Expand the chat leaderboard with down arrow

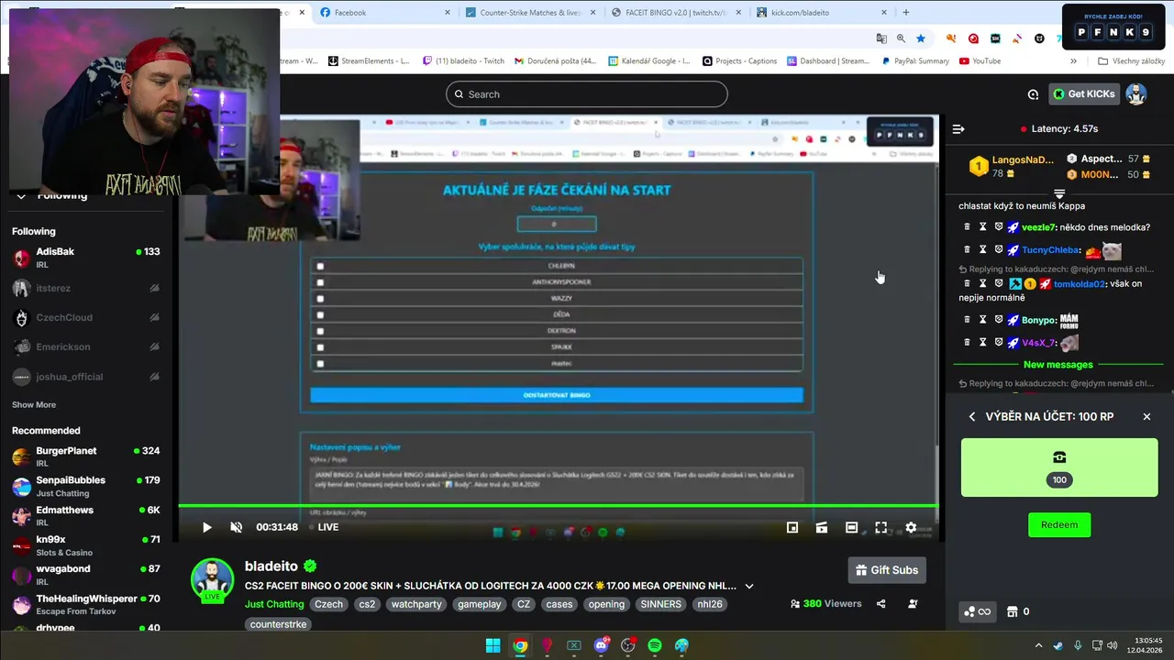point(1059,193)
